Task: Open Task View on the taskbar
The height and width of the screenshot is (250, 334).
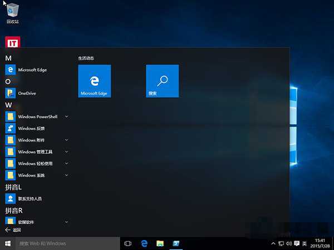Action: coord(128,244)
